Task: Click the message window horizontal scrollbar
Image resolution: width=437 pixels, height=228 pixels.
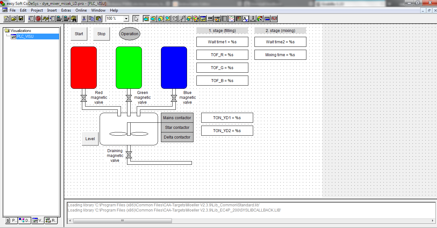Action: pyautogui.click(x=122, y=221)
